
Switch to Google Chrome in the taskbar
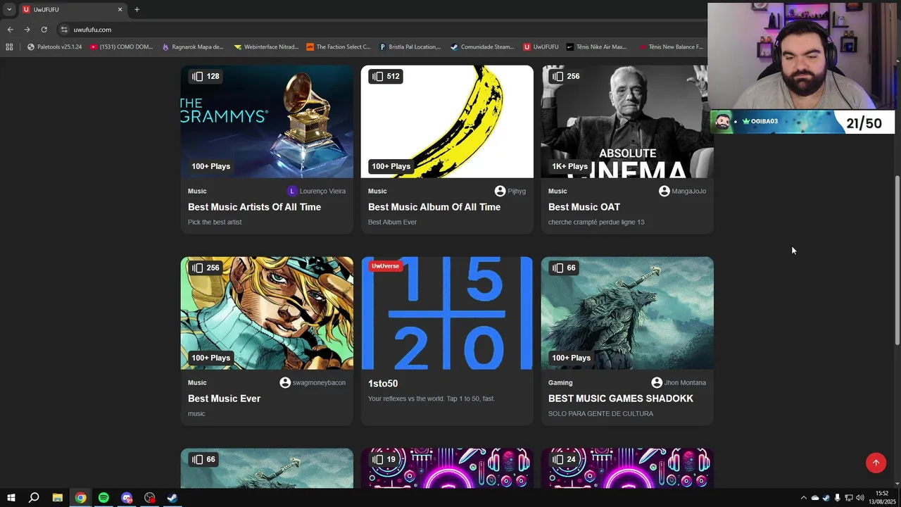(81, 498)
